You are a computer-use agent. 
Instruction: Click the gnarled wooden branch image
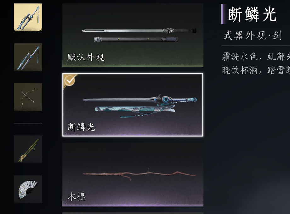pos(139,174)
